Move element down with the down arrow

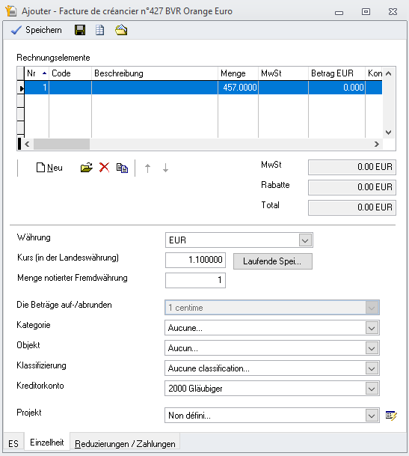(165, 168)
